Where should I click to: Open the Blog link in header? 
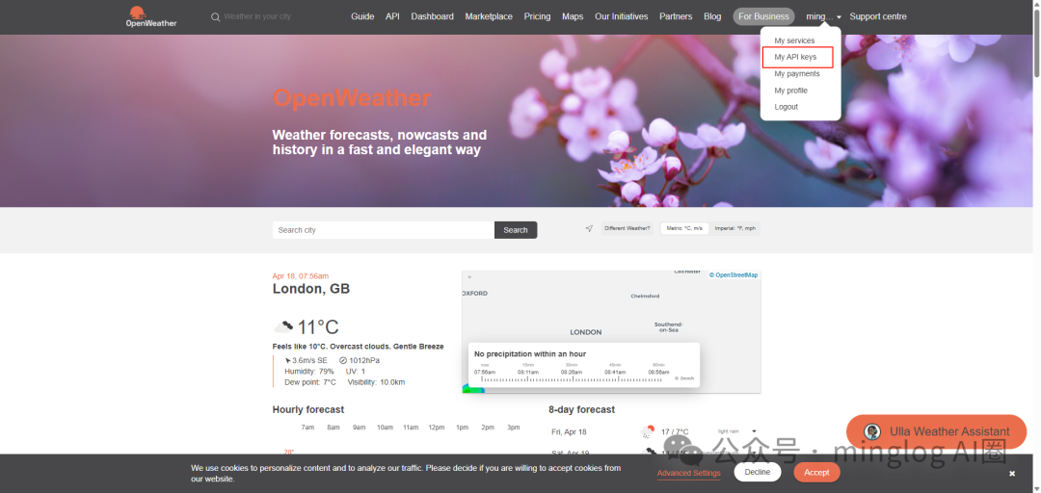click(712, 16)
